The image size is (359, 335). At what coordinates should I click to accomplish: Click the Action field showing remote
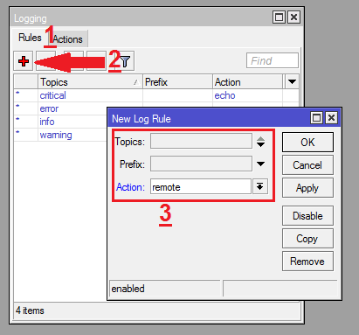201,186
